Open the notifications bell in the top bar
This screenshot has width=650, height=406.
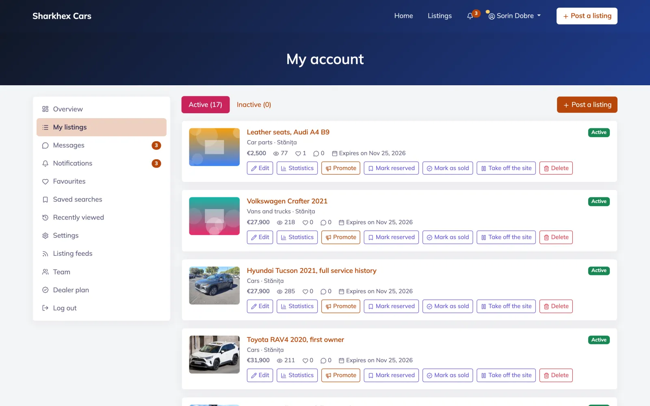point(470,16)
